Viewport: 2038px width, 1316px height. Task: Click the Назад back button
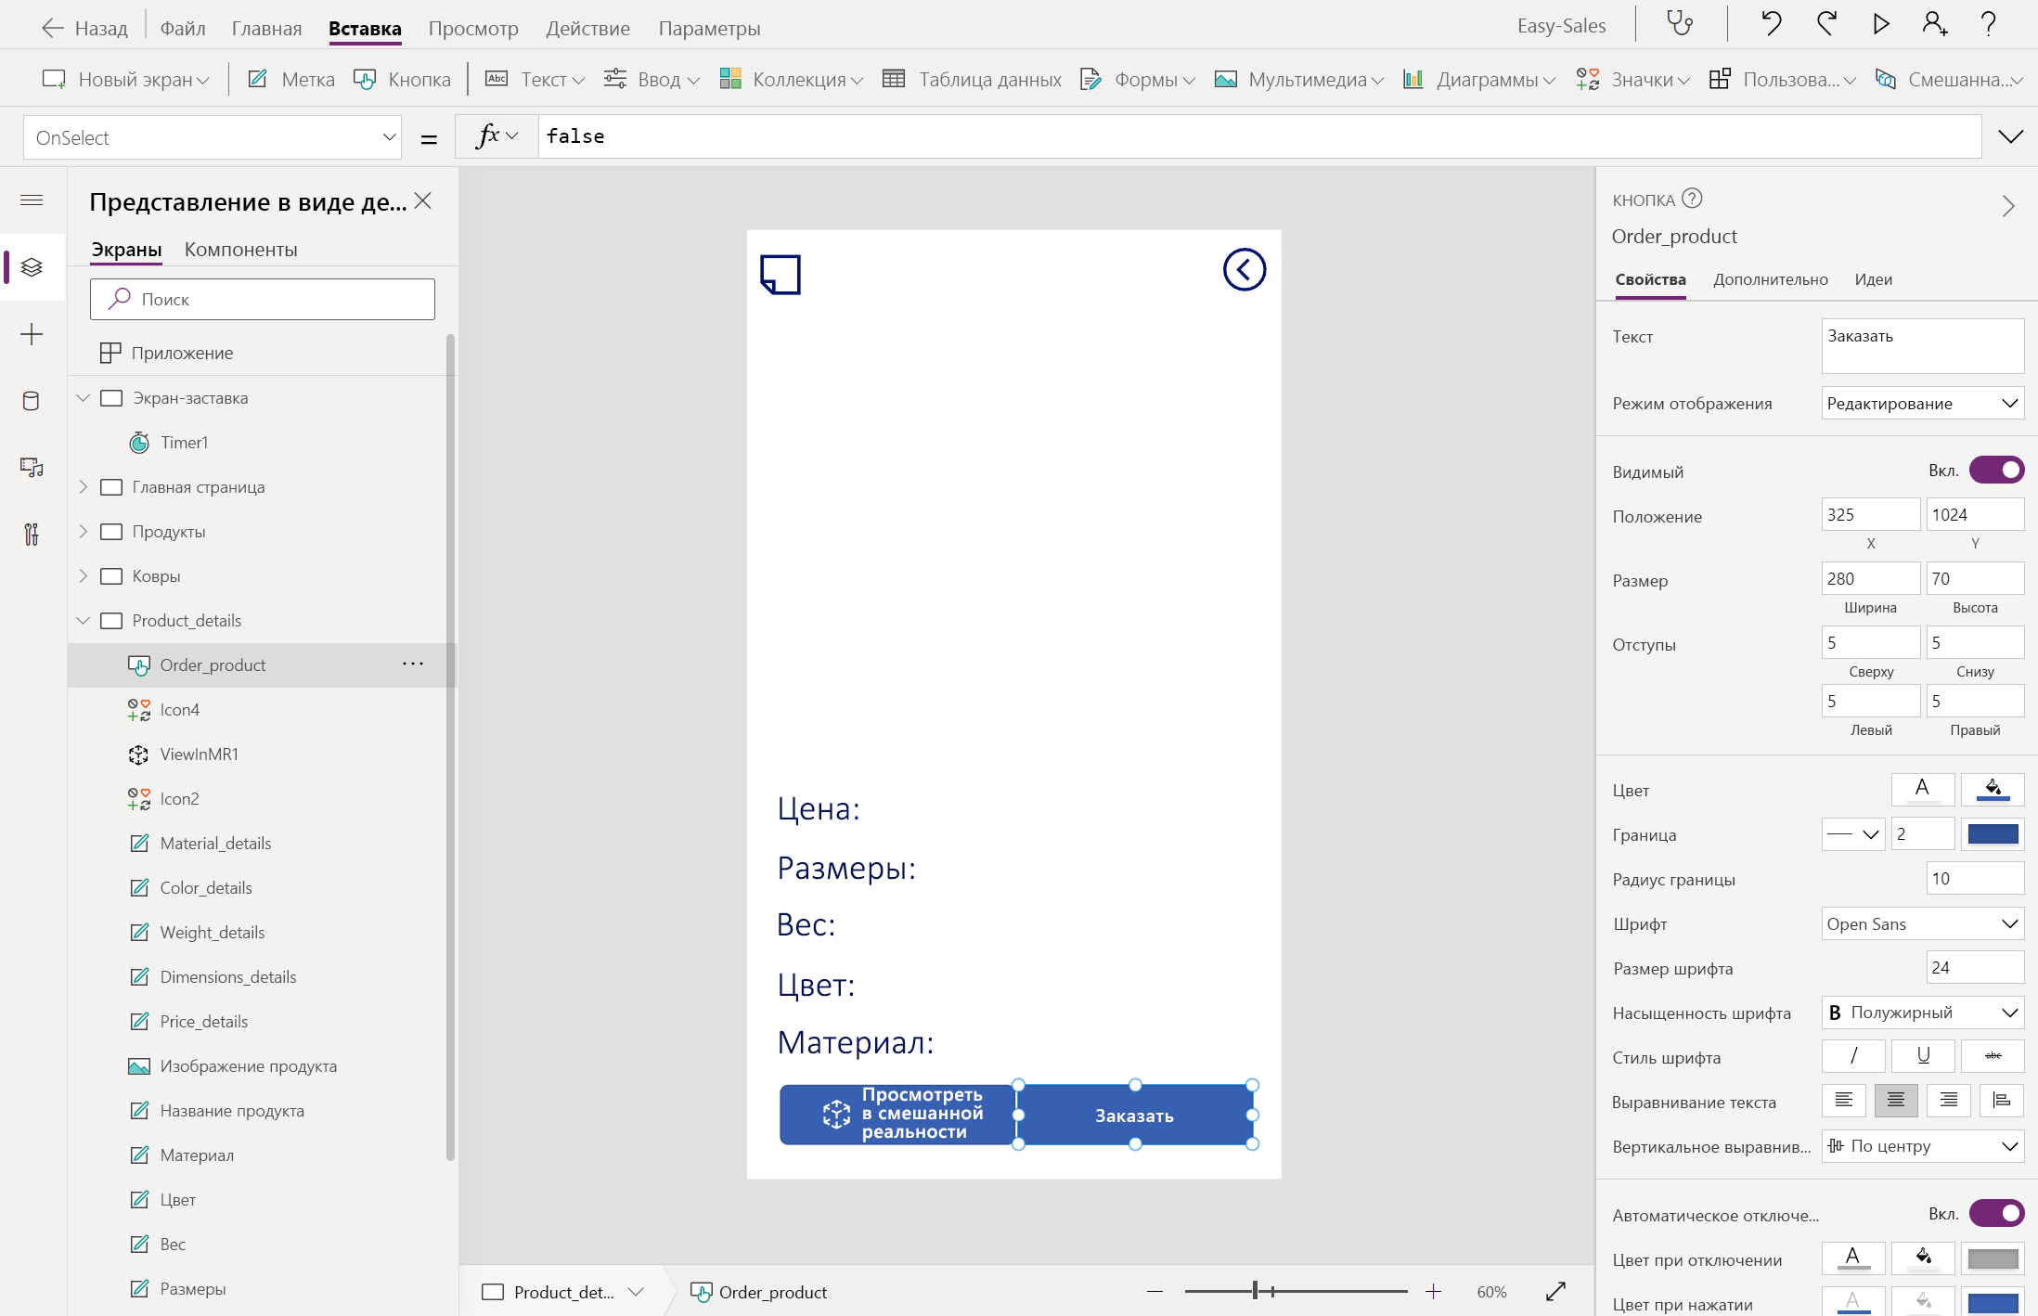[84, 28]
